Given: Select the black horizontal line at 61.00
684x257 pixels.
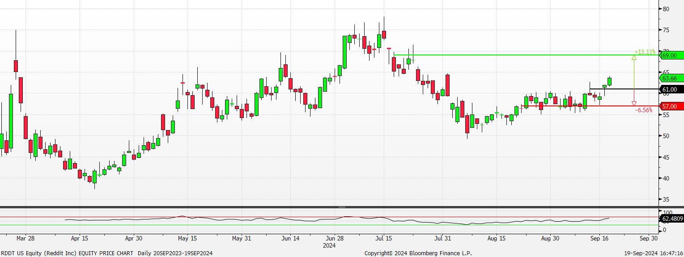Looking at the screenshot, I should pos(626,89).
